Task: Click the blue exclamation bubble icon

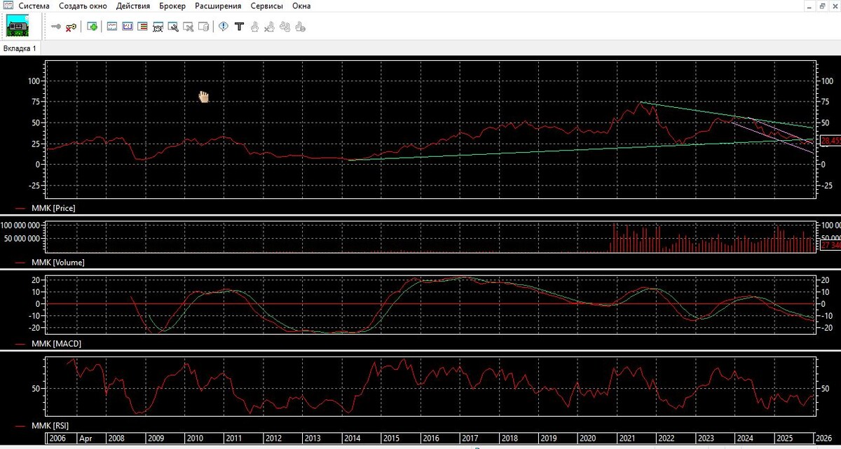Action: point(224,27)
